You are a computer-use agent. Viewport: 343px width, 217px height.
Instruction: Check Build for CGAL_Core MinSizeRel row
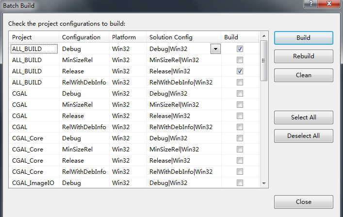point(240,150)
